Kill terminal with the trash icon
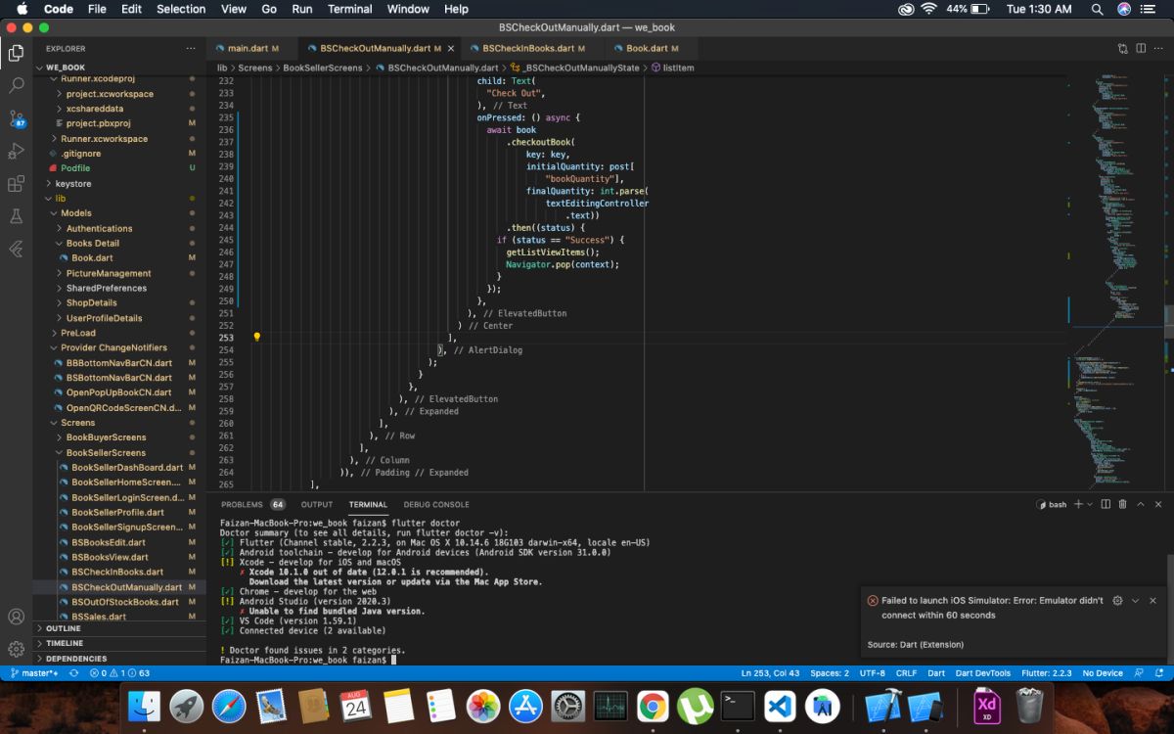1174x734 pixels. click(1122, 504)
